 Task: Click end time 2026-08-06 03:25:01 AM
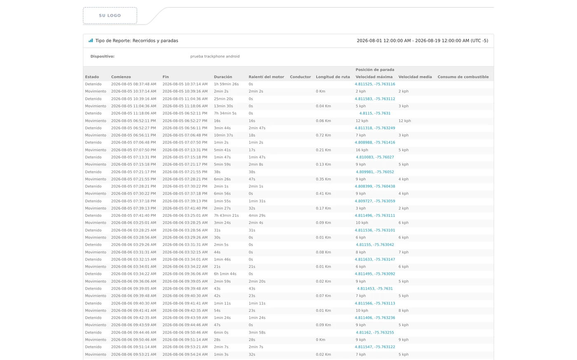tap(185, 216)
